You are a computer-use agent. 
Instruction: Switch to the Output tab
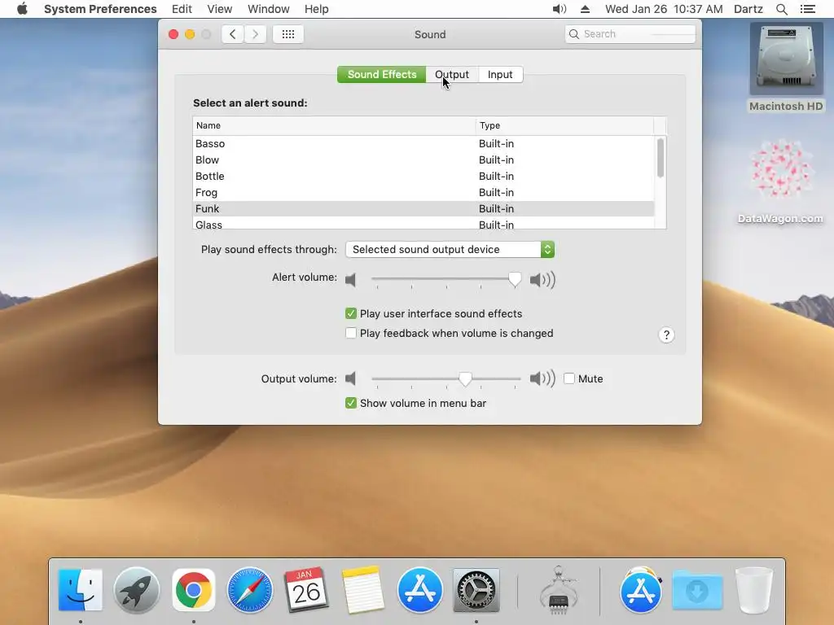pyautogui.click(x=452, y=74)
